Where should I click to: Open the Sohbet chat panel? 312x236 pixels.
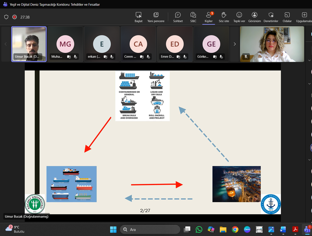(x=178, y=17)
